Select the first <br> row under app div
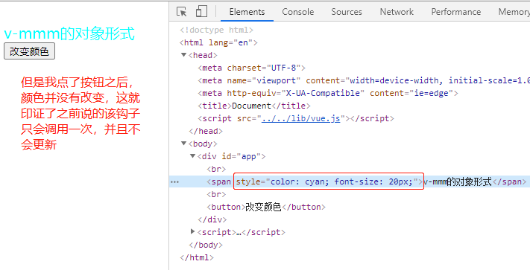The image size is (530, 270). tap(216, 169)
